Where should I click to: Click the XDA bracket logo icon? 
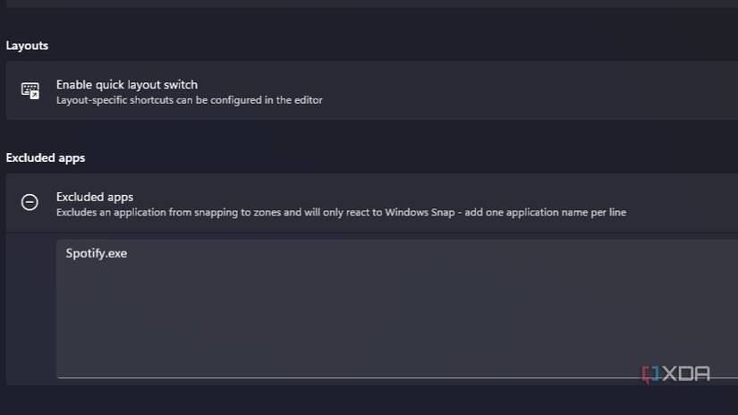pyautogui.click(x=651, y=374)
